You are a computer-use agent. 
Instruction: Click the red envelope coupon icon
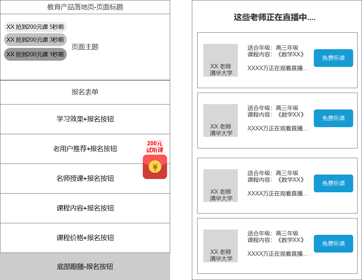(x=155, y=167)
